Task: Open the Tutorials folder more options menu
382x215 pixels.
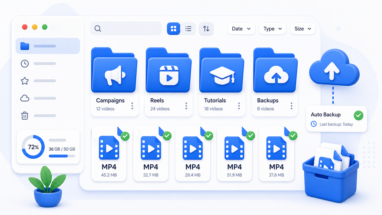Action: (239, 106)
